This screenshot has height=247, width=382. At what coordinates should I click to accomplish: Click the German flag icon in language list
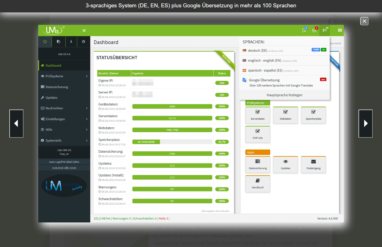tap(244, 51)
